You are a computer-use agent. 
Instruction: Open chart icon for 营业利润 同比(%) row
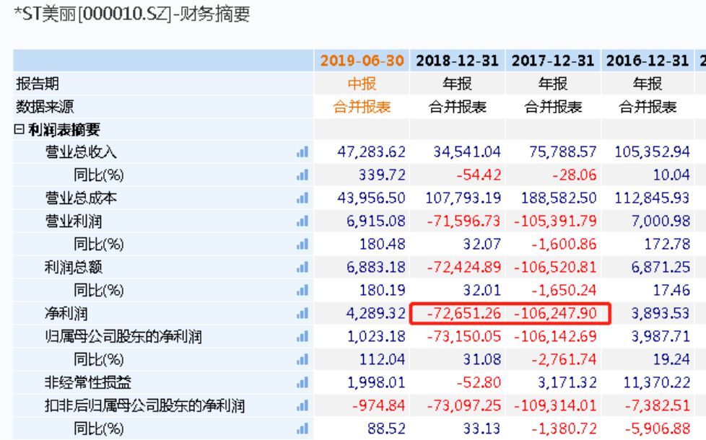click(x=302, y=245)
